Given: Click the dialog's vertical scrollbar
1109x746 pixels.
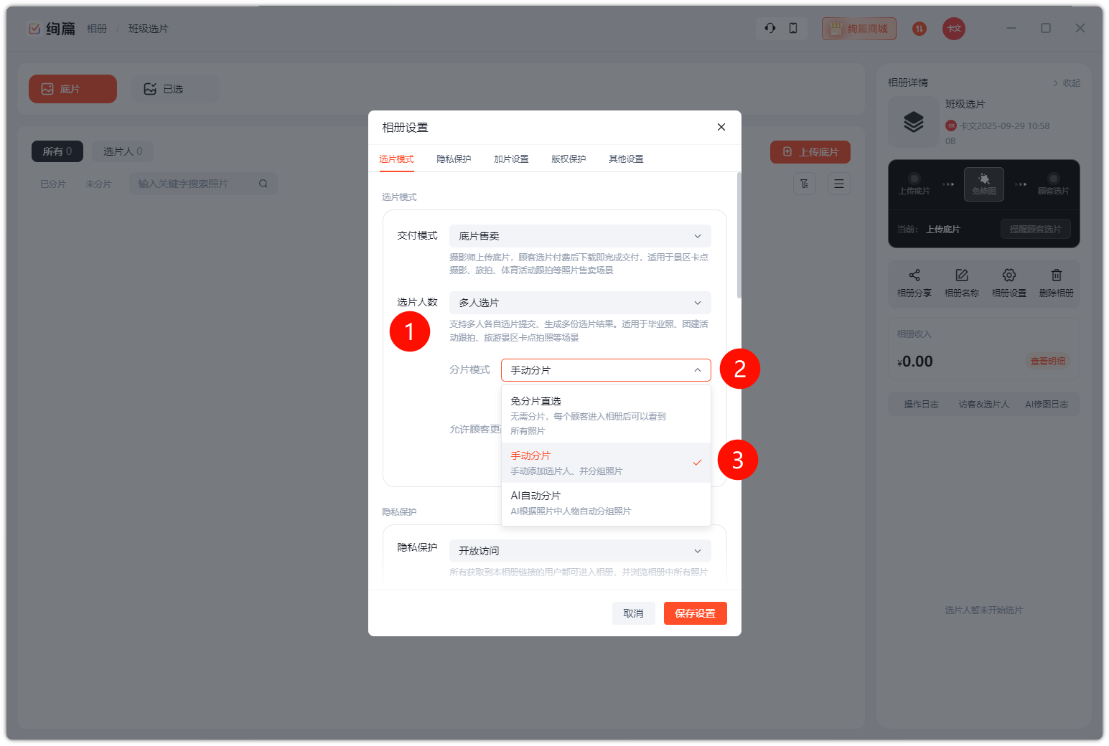Looking at the screenshot, I should (x=739, y=237).
